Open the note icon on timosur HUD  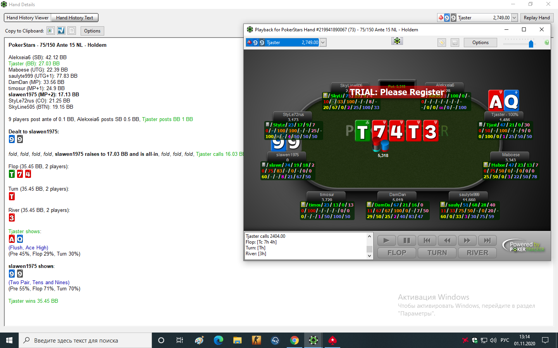click(303, 205)
